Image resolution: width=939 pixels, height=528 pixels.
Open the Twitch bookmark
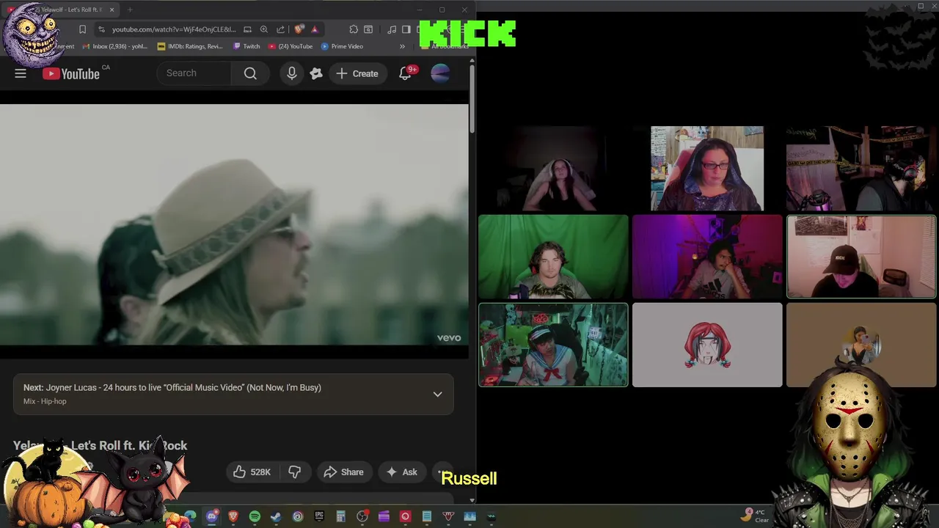(246, 46)
